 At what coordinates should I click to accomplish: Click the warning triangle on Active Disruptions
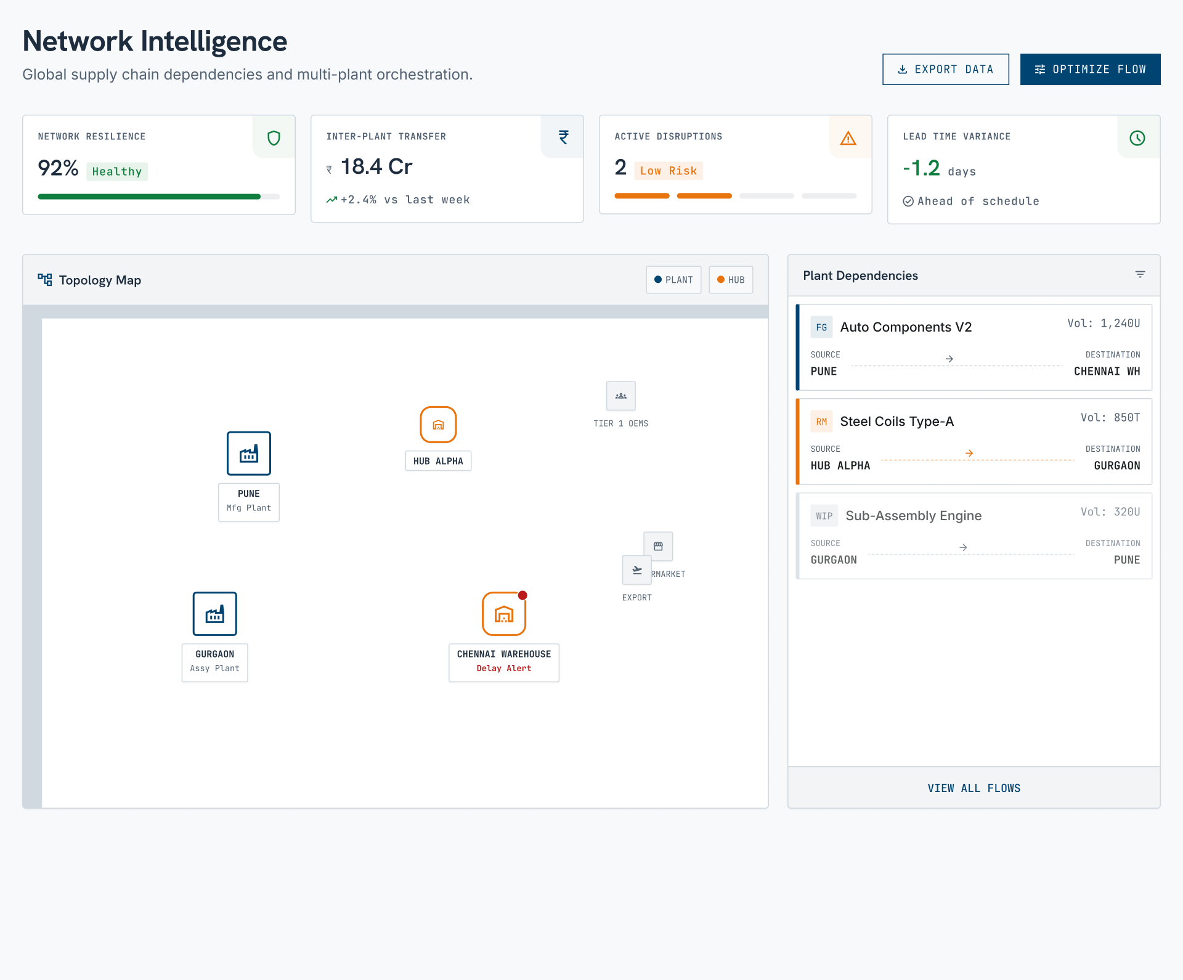tap(848, 138)
